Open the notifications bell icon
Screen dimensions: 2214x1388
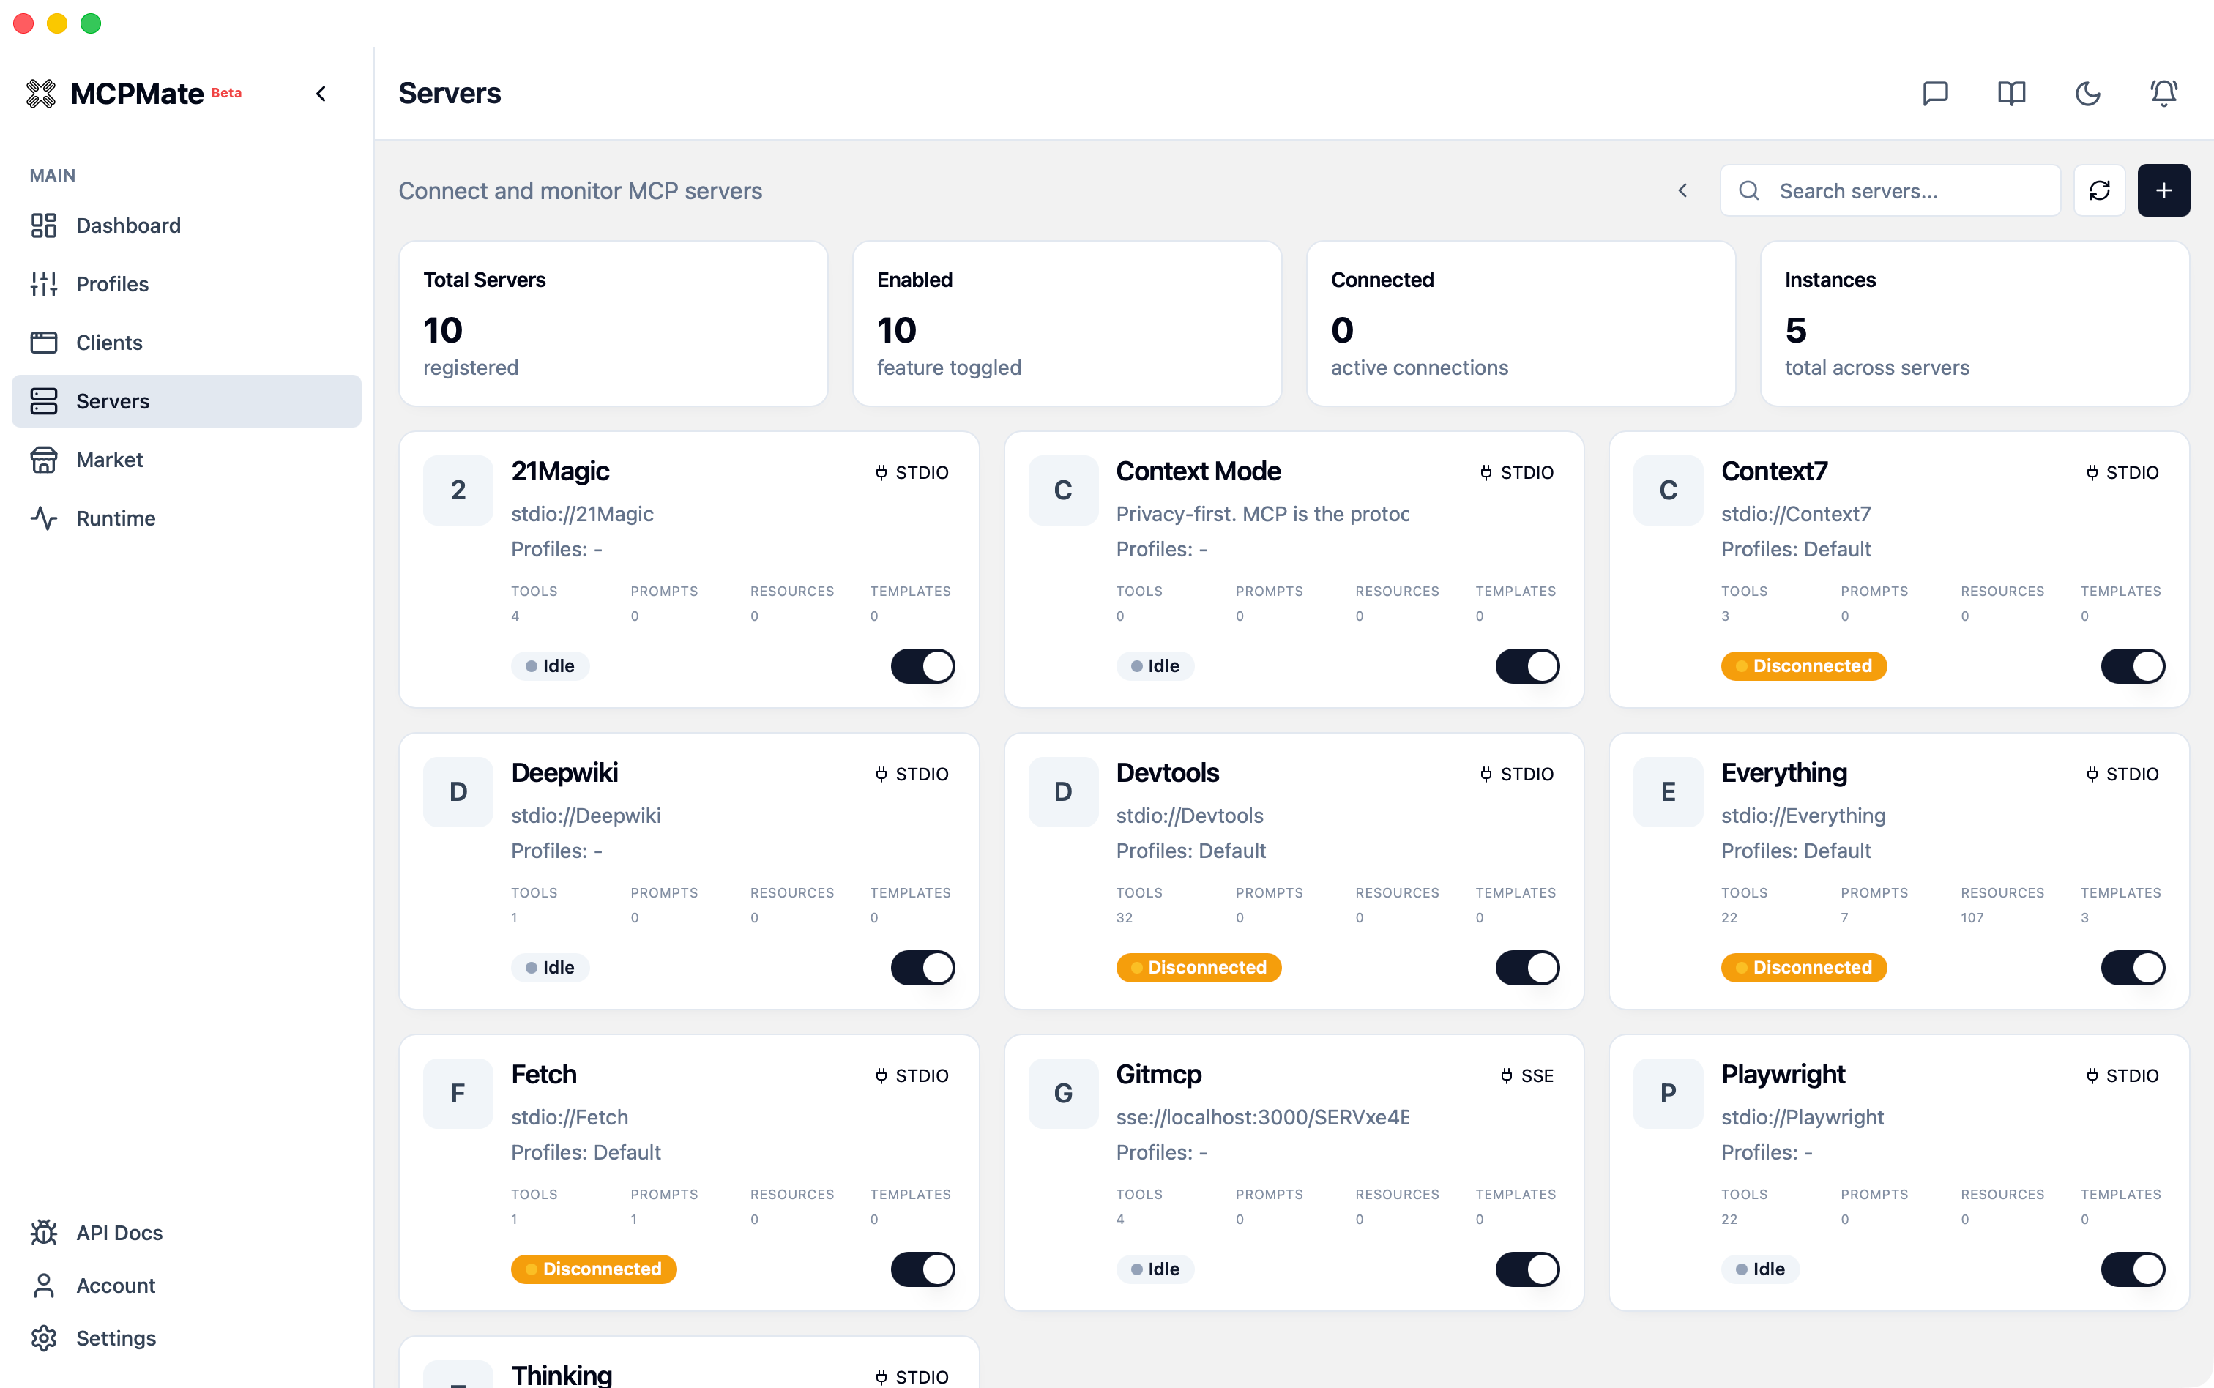(x=2163, y=94)
